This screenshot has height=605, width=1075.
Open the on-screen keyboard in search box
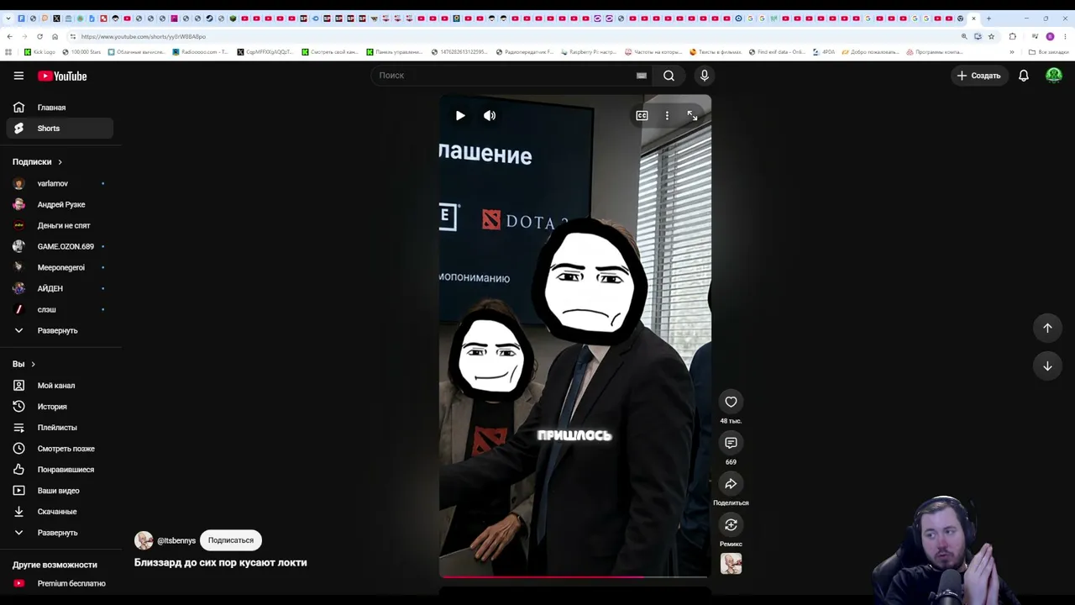642,76
